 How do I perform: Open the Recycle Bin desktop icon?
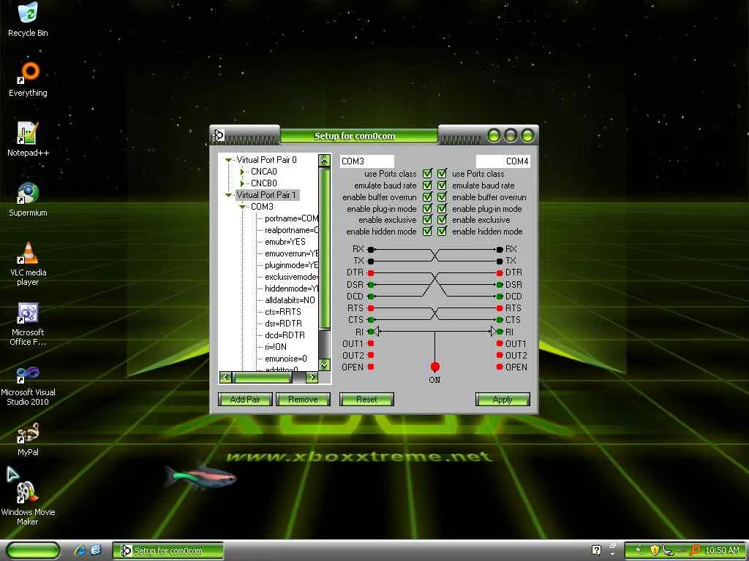[x=28, y=19]
